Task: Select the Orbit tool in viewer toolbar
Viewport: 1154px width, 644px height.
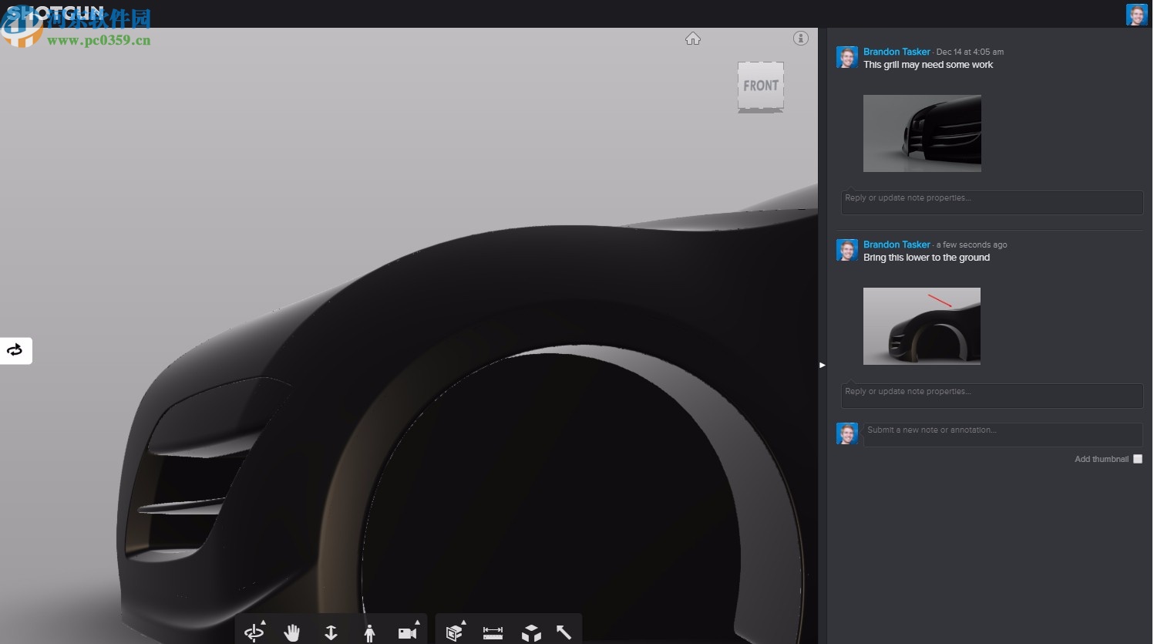Action: click(x=253, y=633)
